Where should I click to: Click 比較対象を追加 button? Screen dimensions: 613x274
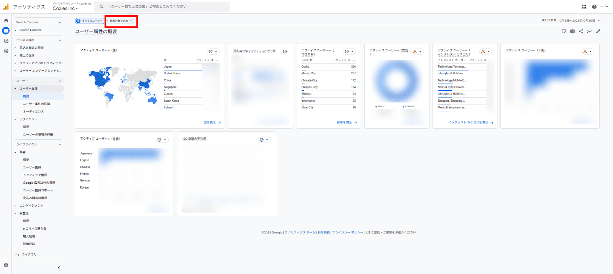[x=121, y=21]
